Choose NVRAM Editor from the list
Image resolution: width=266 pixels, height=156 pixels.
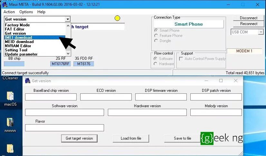tap(35, 46)
